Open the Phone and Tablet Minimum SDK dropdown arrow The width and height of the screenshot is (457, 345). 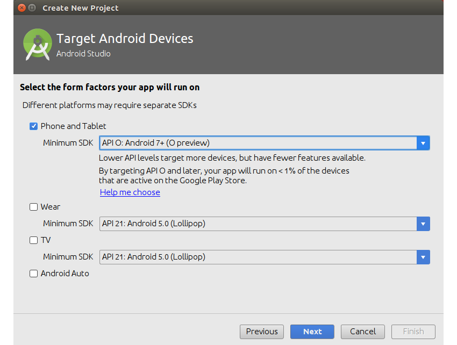[423, 143]
